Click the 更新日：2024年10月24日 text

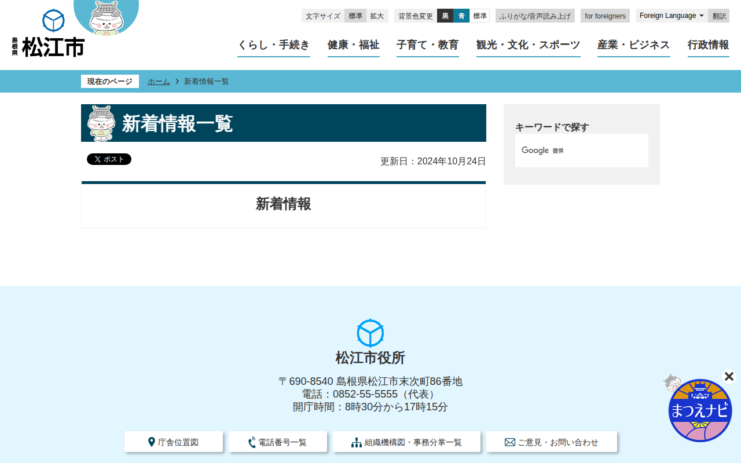[x=433, y=161]
